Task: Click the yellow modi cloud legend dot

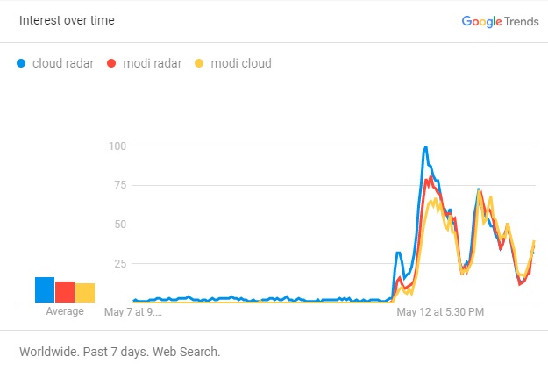Action: pos(199,63)
